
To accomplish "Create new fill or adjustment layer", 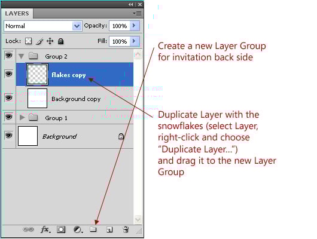I will click(78, 229).
